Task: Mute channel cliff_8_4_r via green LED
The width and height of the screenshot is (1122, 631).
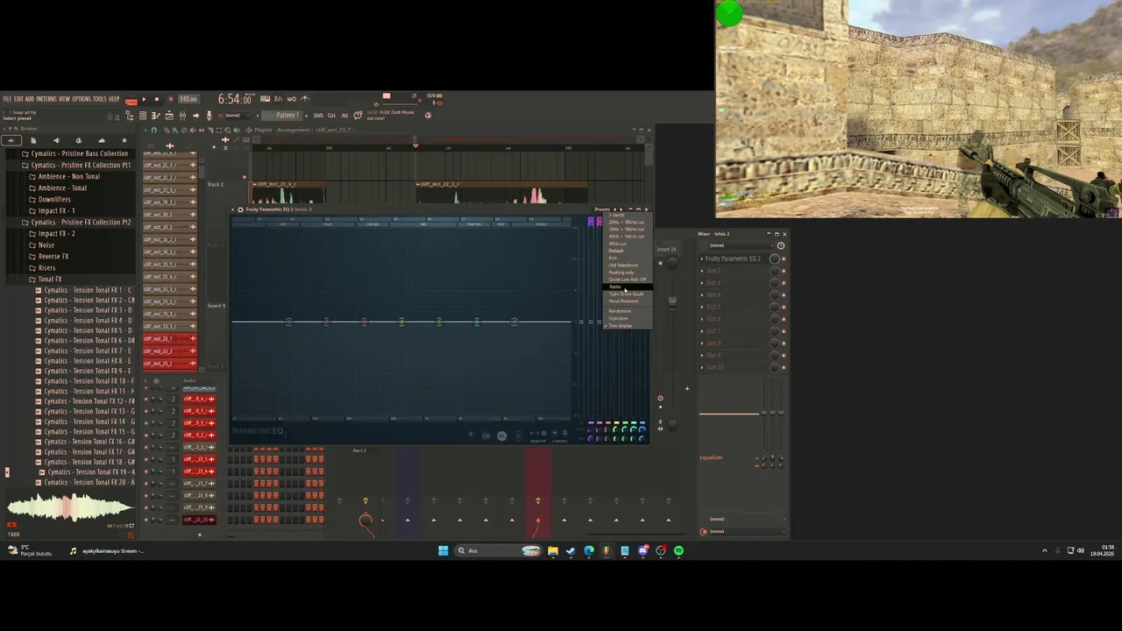Action: pyautogui.click(x=146, y=399)
